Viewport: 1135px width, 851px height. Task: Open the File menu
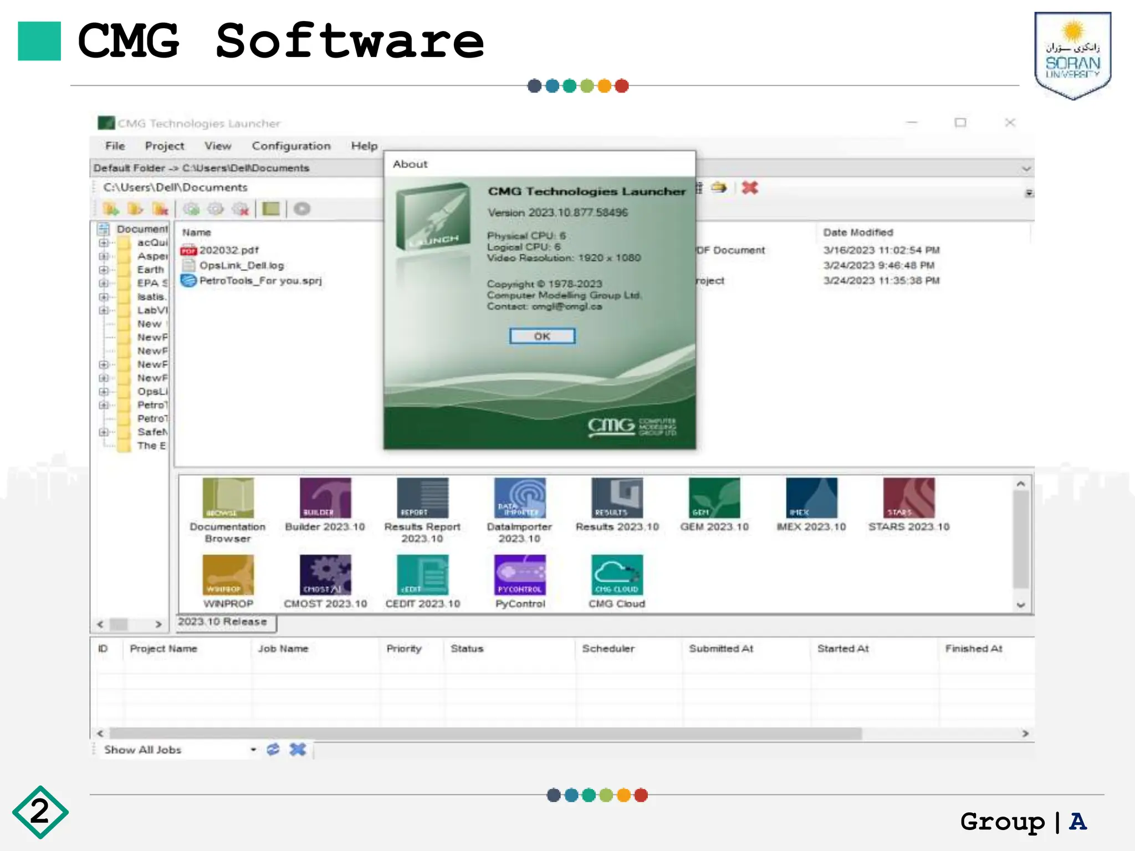pyautogui.click(x=115, y=146)
